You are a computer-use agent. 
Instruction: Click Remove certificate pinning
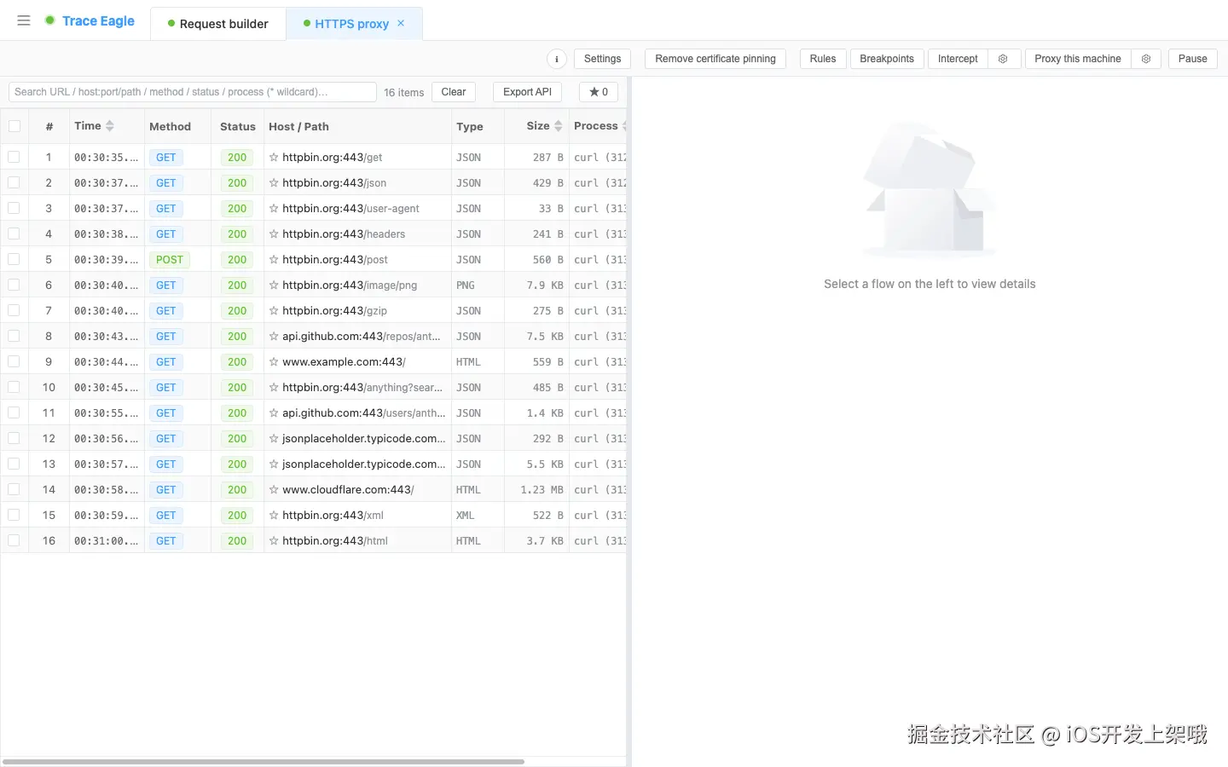click(715, 59)
